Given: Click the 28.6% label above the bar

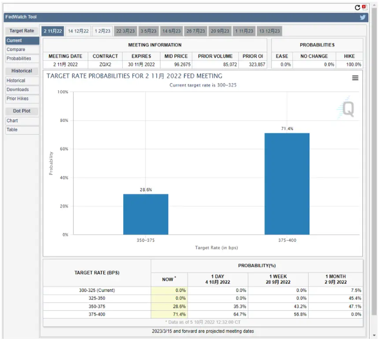Looking at the screenshot, I should (146, 190).
